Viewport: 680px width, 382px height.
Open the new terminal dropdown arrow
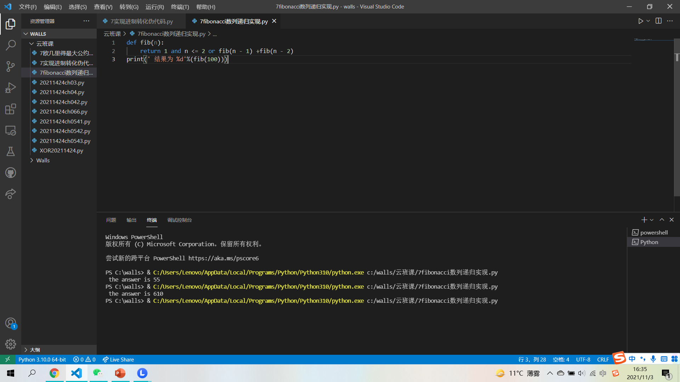click(x=652, y=220)
